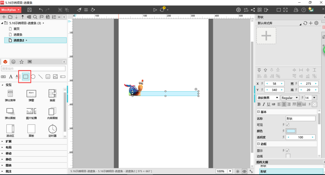Add the 抽屉 drawer component
This screenshot has width=325, height=175.
pyautogui.click(x=52, y=95)
